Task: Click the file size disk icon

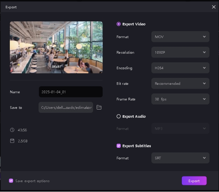Action: point(12,141)
